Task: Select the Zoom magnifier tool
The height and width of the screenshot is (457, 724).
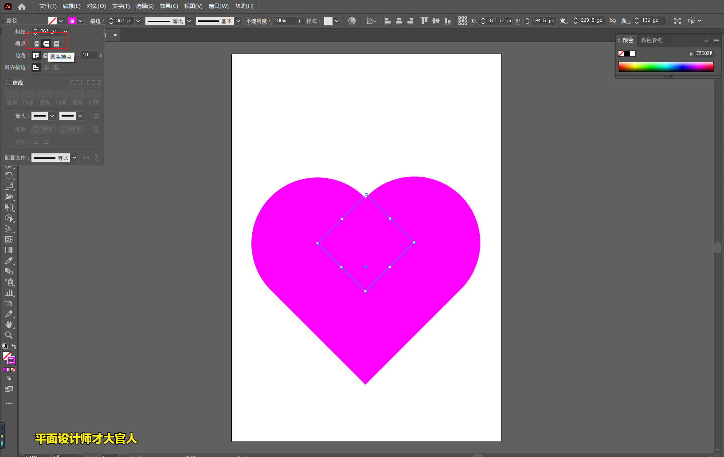Action: 9,335
